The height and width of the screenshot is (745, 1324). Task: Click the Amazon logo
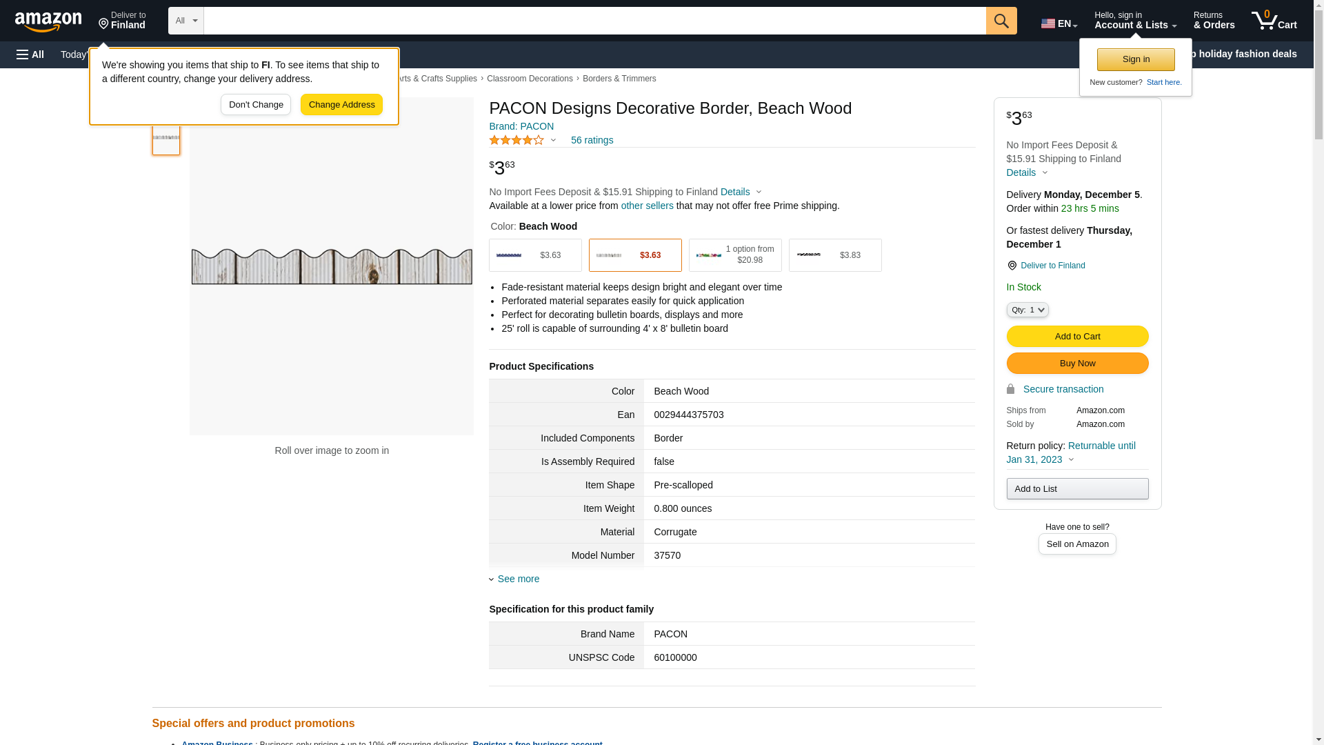coord(48,22)
